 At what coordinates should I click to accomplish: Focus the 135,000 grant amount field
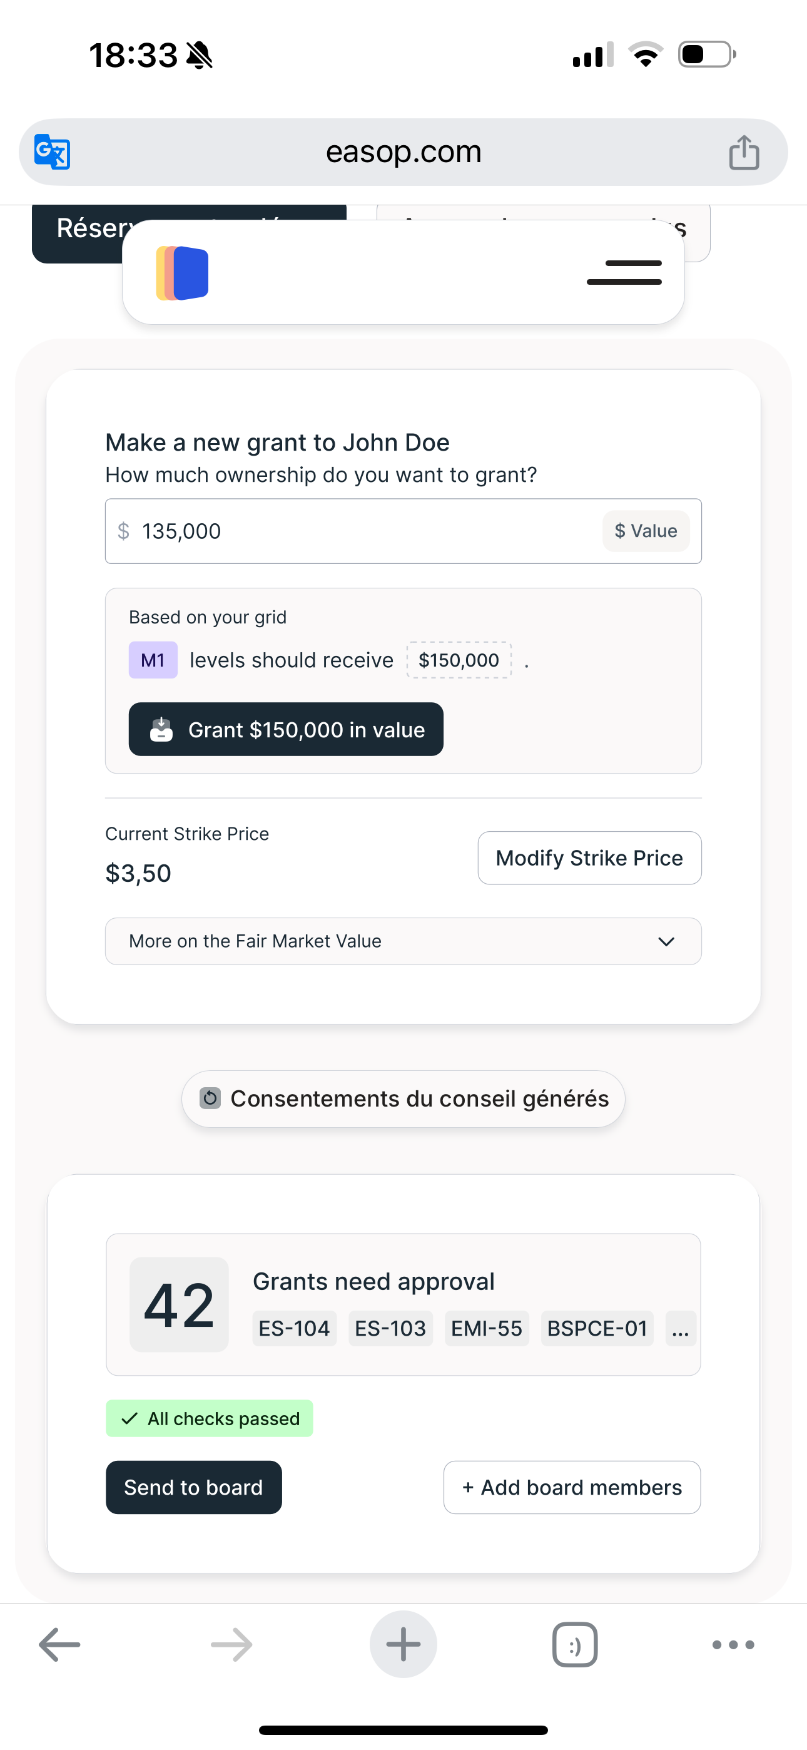pyautogui.click(x=353, y=531)
